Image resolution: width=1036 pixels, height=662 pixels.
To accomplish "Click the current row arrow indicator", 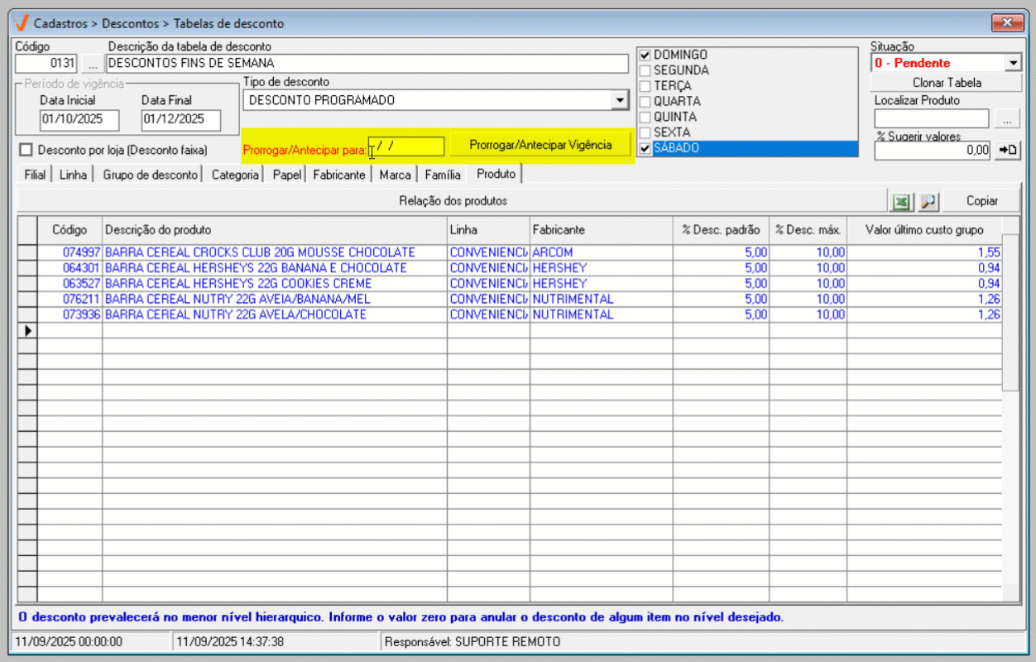I will (27, 330).
